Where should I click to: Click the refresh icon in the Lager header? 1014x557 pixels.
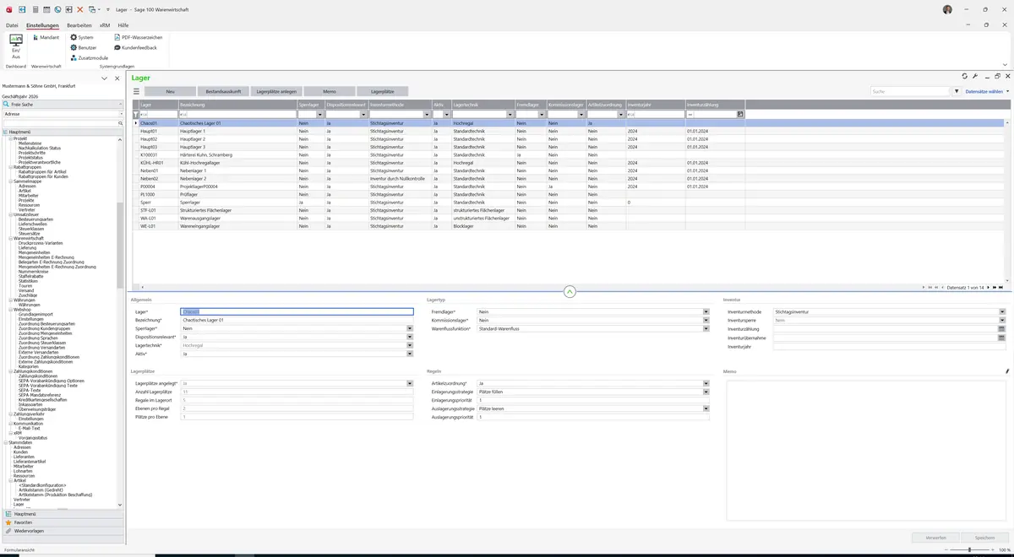pyautogui.click(x=965, y=76)
